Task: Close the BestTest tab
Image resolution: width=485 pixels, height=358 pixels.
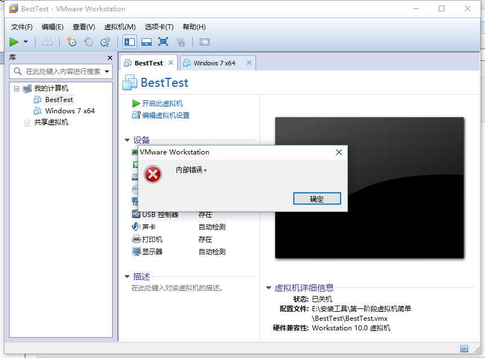Action: click(x=171, y=63)
